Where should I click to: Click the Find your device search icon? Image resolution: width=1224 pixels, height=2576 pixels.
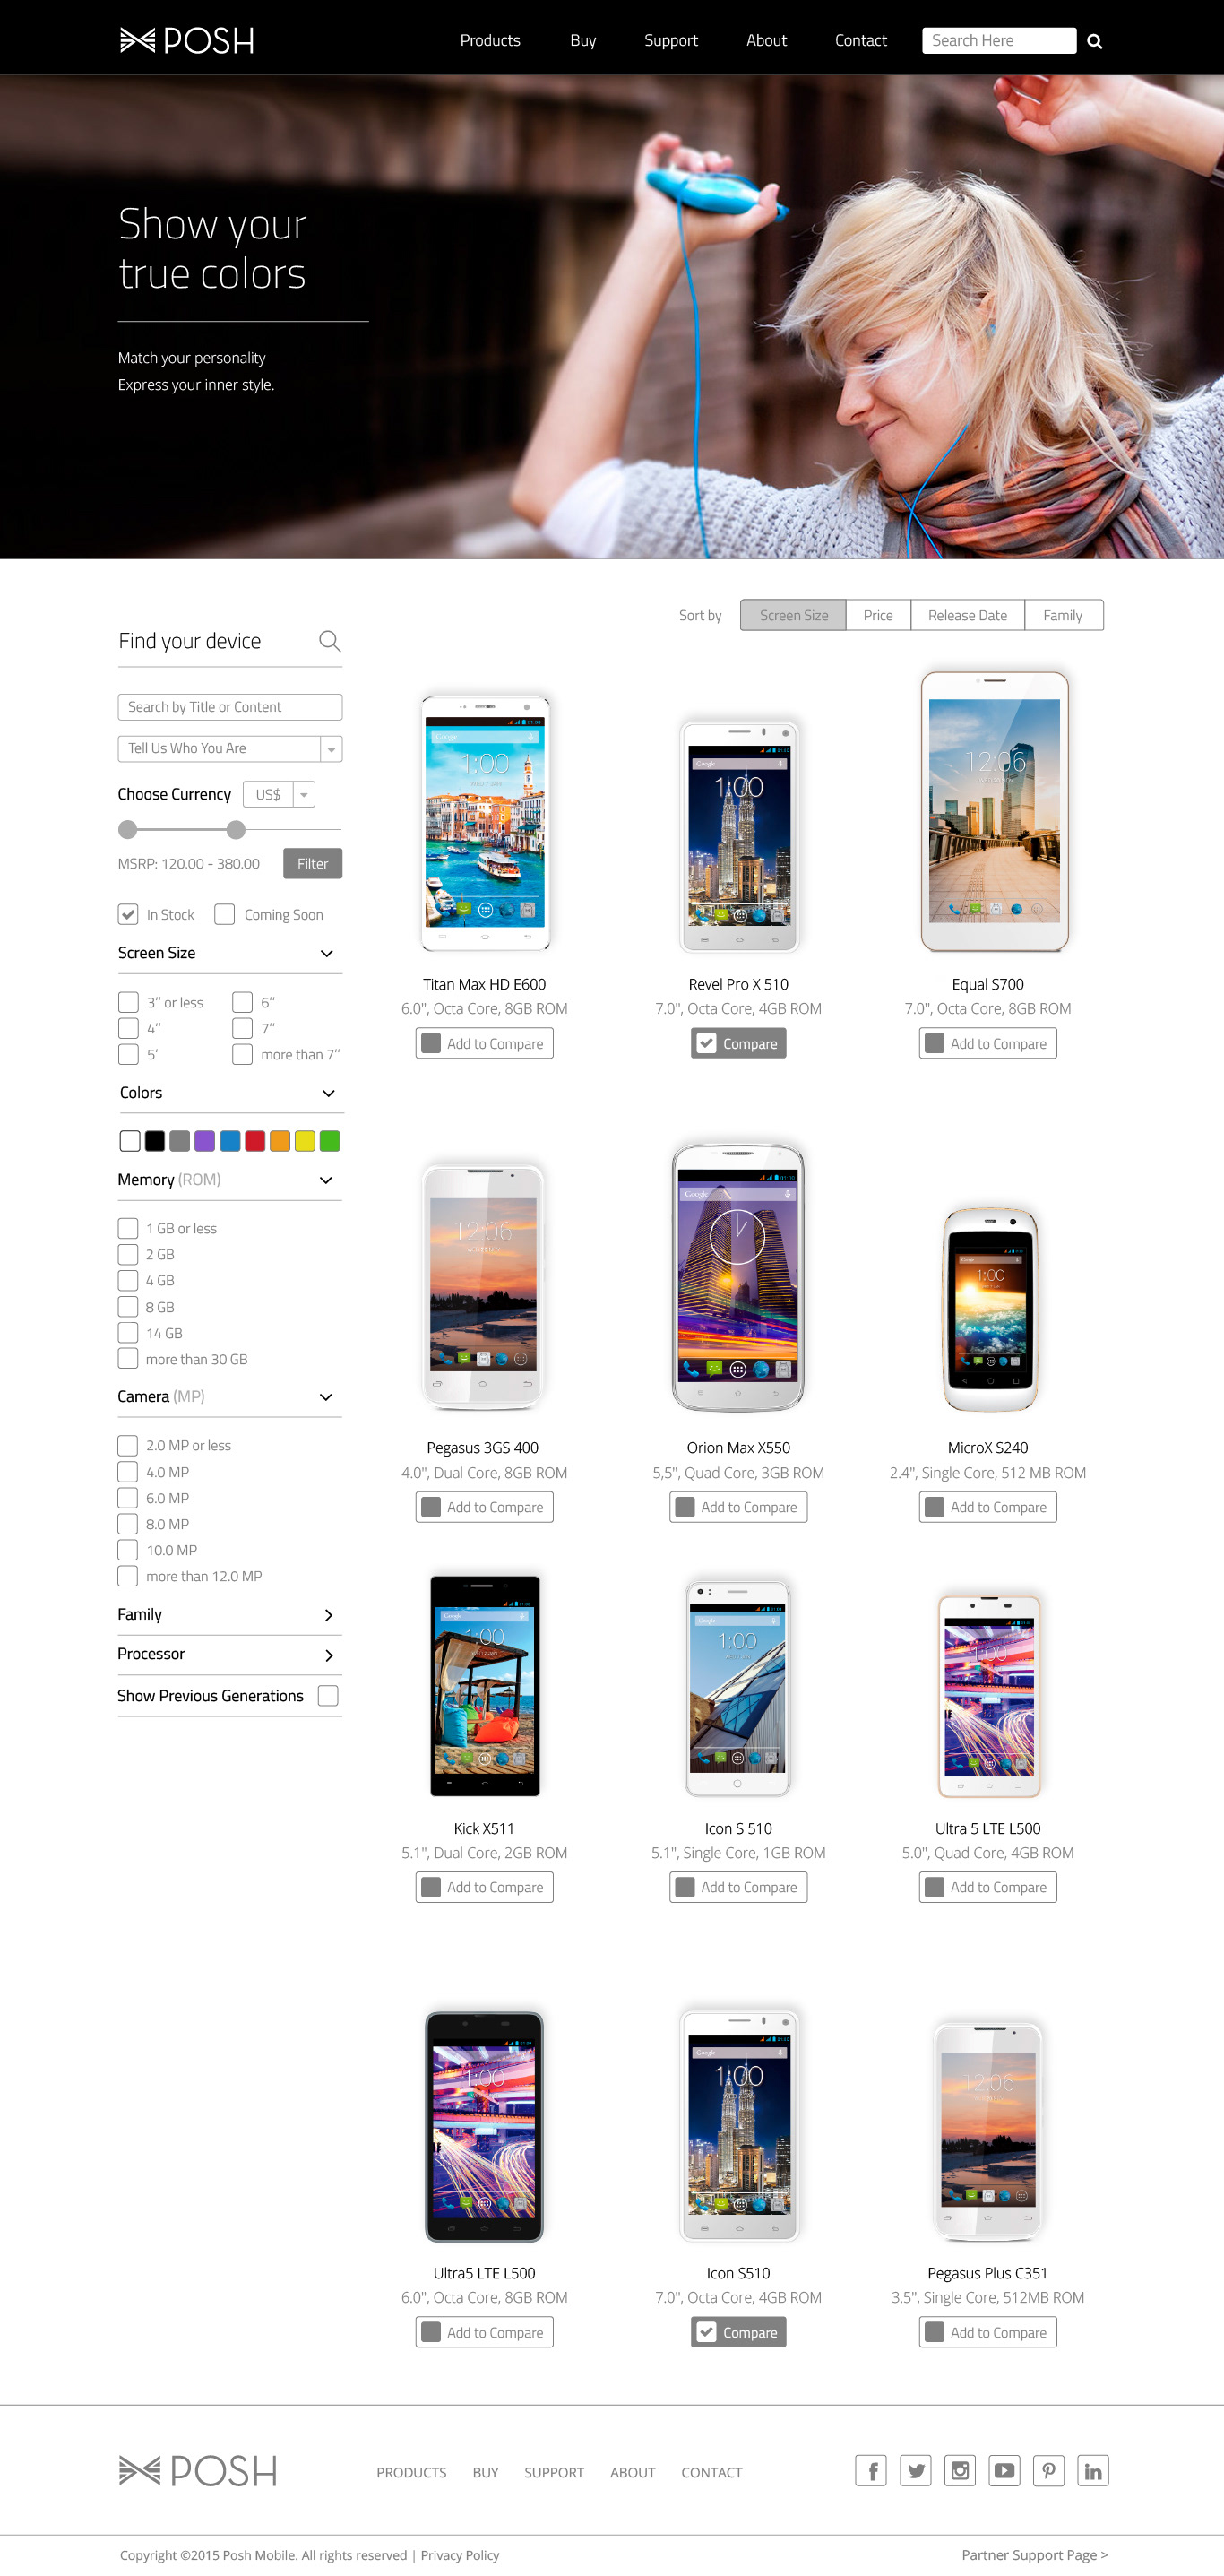point(329,641)
